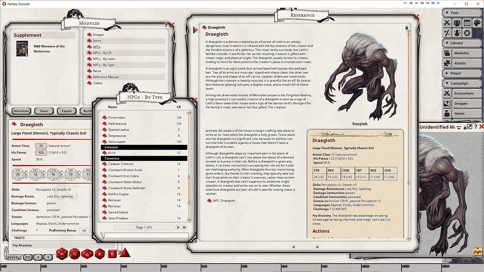
Task: Open the color palette tool icon
Action: pyautogui.click(x=477, y=23)
